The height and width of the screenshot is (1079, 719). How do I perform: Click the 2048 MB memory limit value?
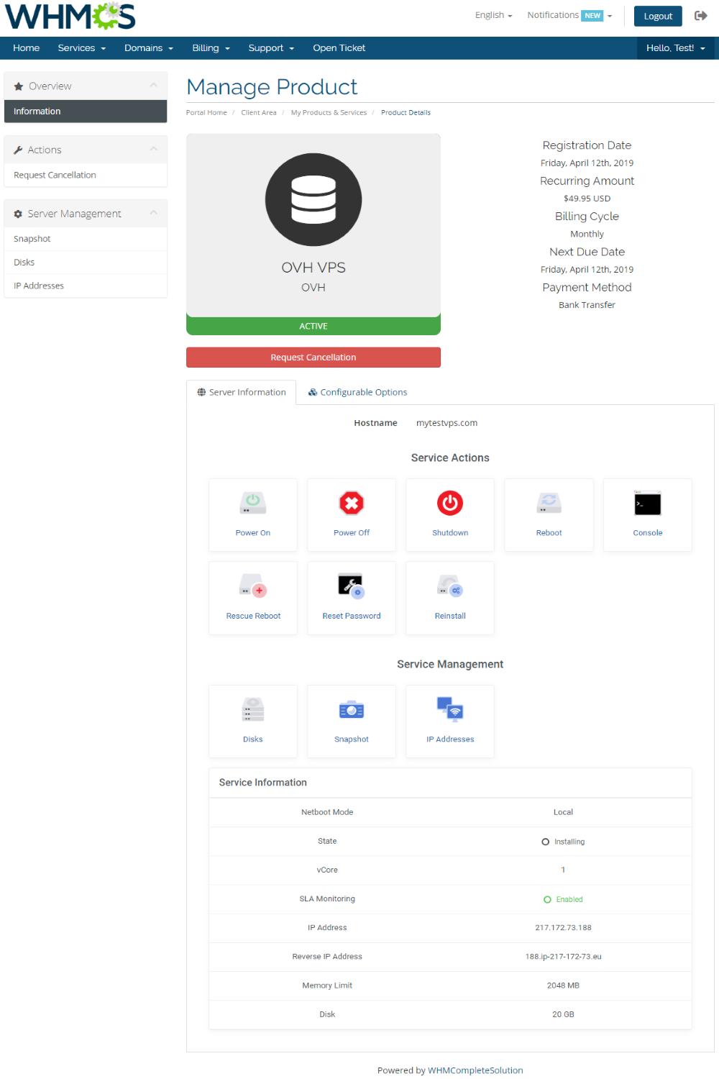pyautogui.click(x=563, y=985)
